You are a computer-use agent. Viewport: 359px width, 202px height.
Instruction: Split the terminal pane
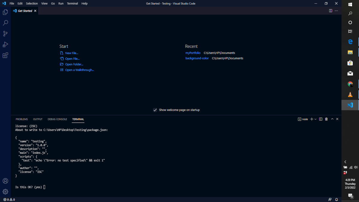[320, 119]
